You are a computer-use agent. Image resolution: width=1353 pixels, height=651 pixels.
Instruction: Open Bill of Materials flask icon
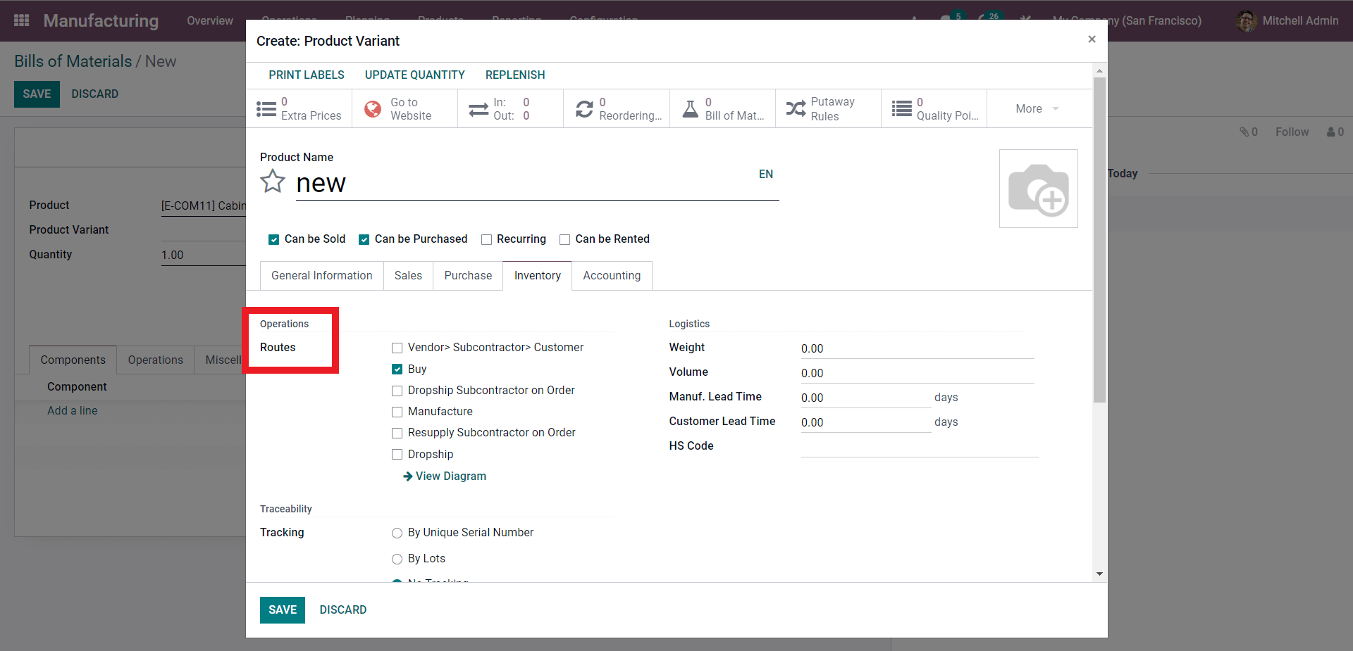point(691,109)
